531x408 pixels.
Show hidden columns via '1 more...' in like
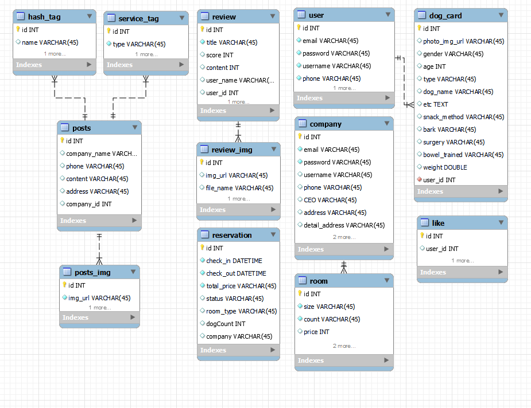coord(463,261)
